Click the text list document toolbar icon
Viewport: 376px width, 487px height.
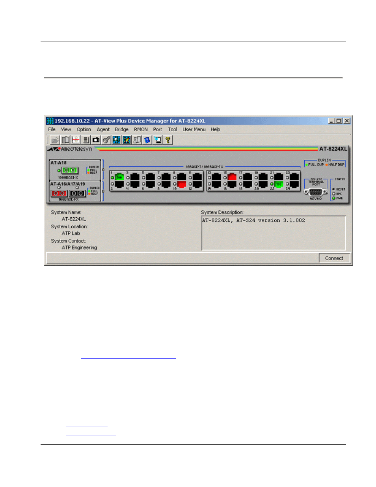pos(86,140)
